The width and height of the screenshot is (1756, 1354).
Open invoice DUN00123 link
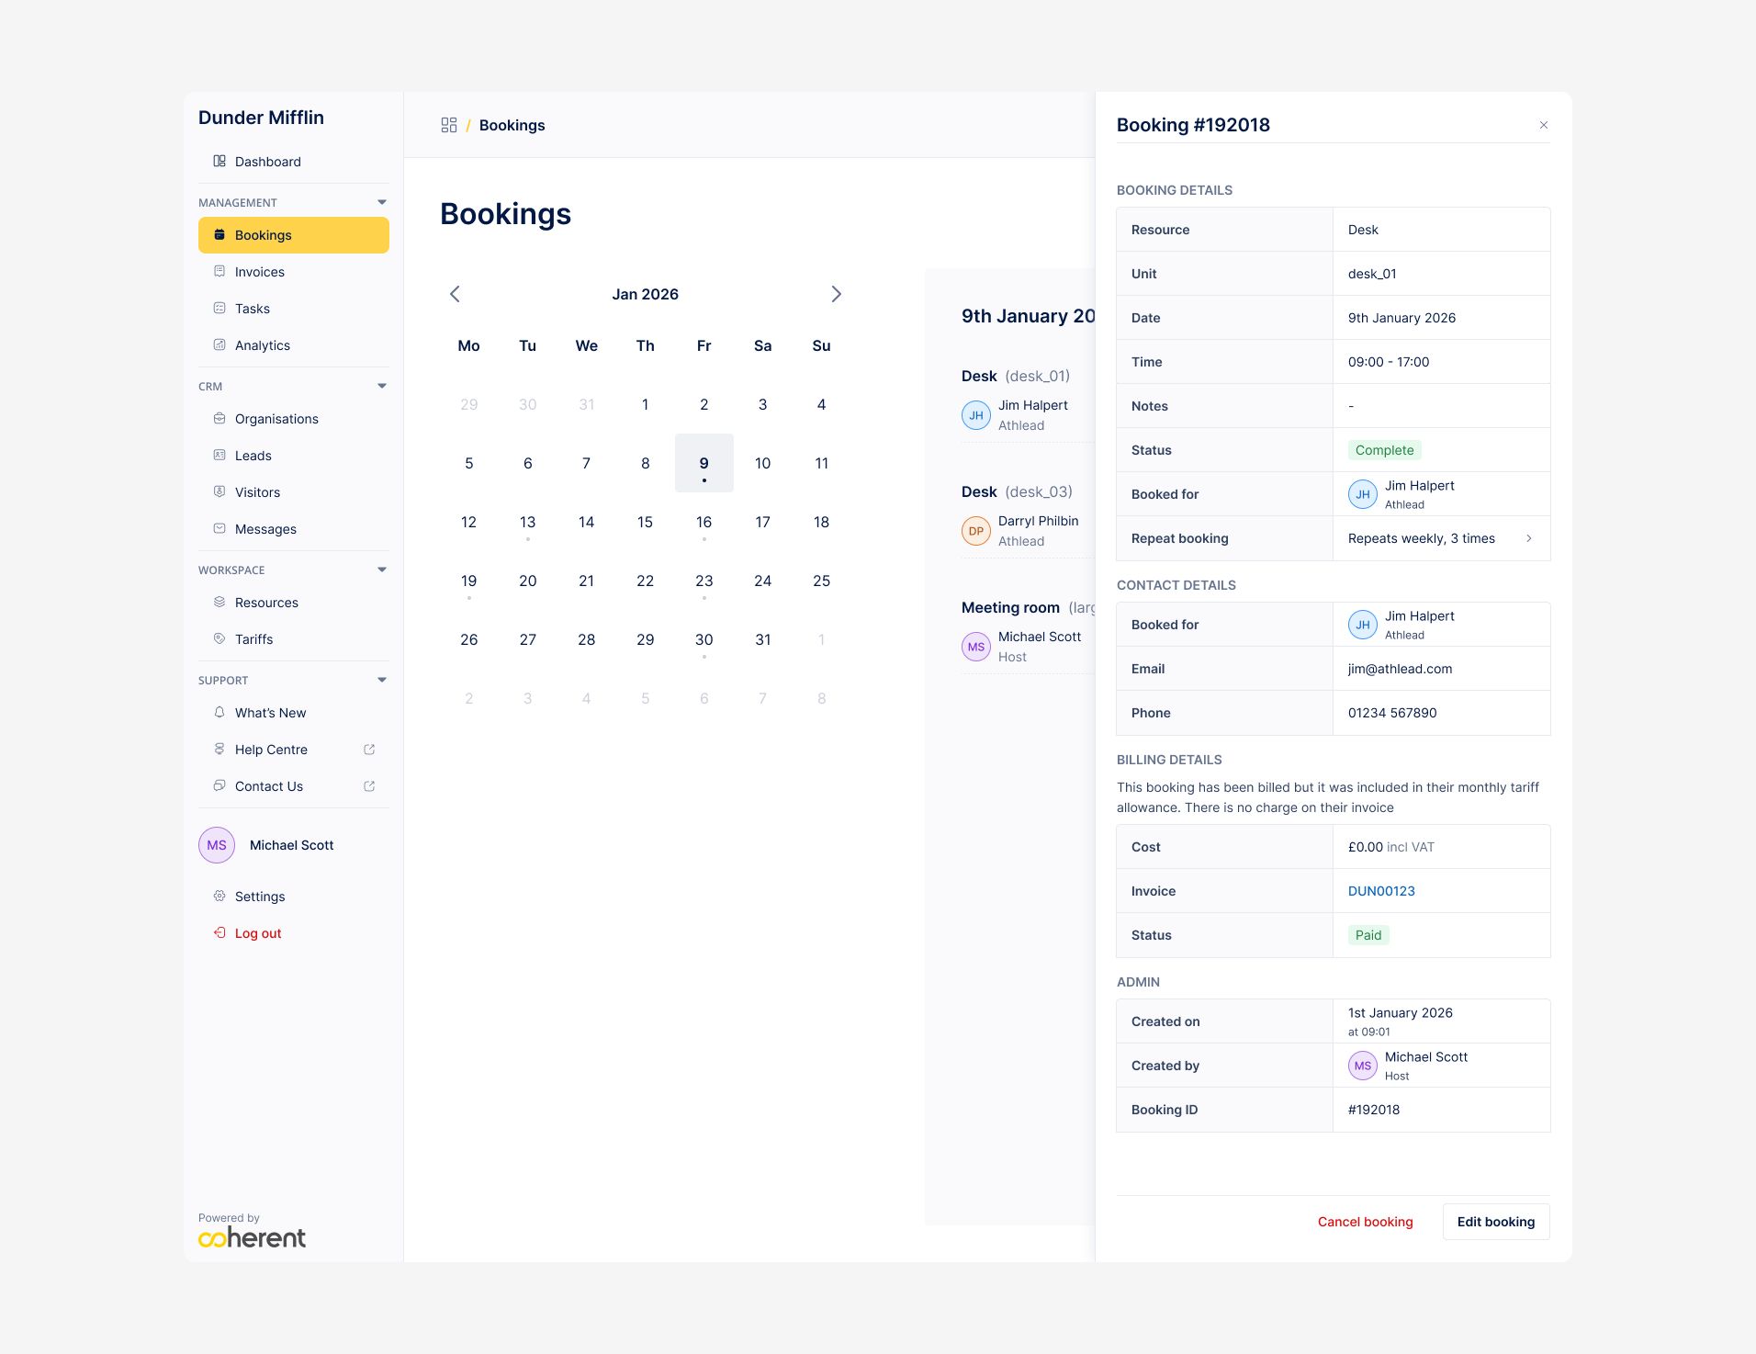tap(1380, 891)
